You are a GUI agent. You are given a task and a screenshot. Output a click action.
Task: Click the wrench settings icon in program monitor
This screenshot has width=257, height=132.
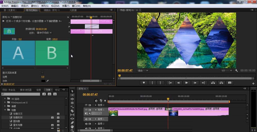pos(236,70)
